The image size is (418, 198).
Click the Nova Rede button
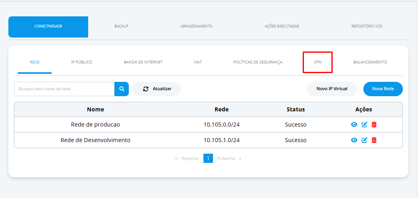point(383,89)
